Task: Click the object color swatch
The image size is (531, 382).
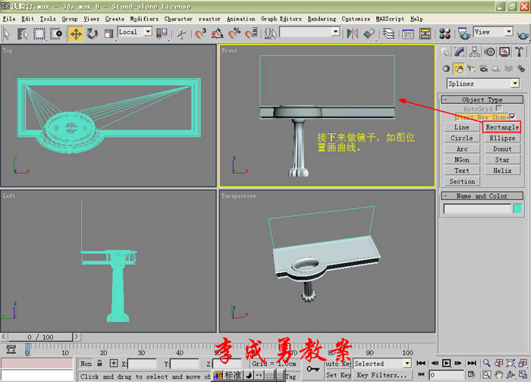Action: tap(517, 208)
